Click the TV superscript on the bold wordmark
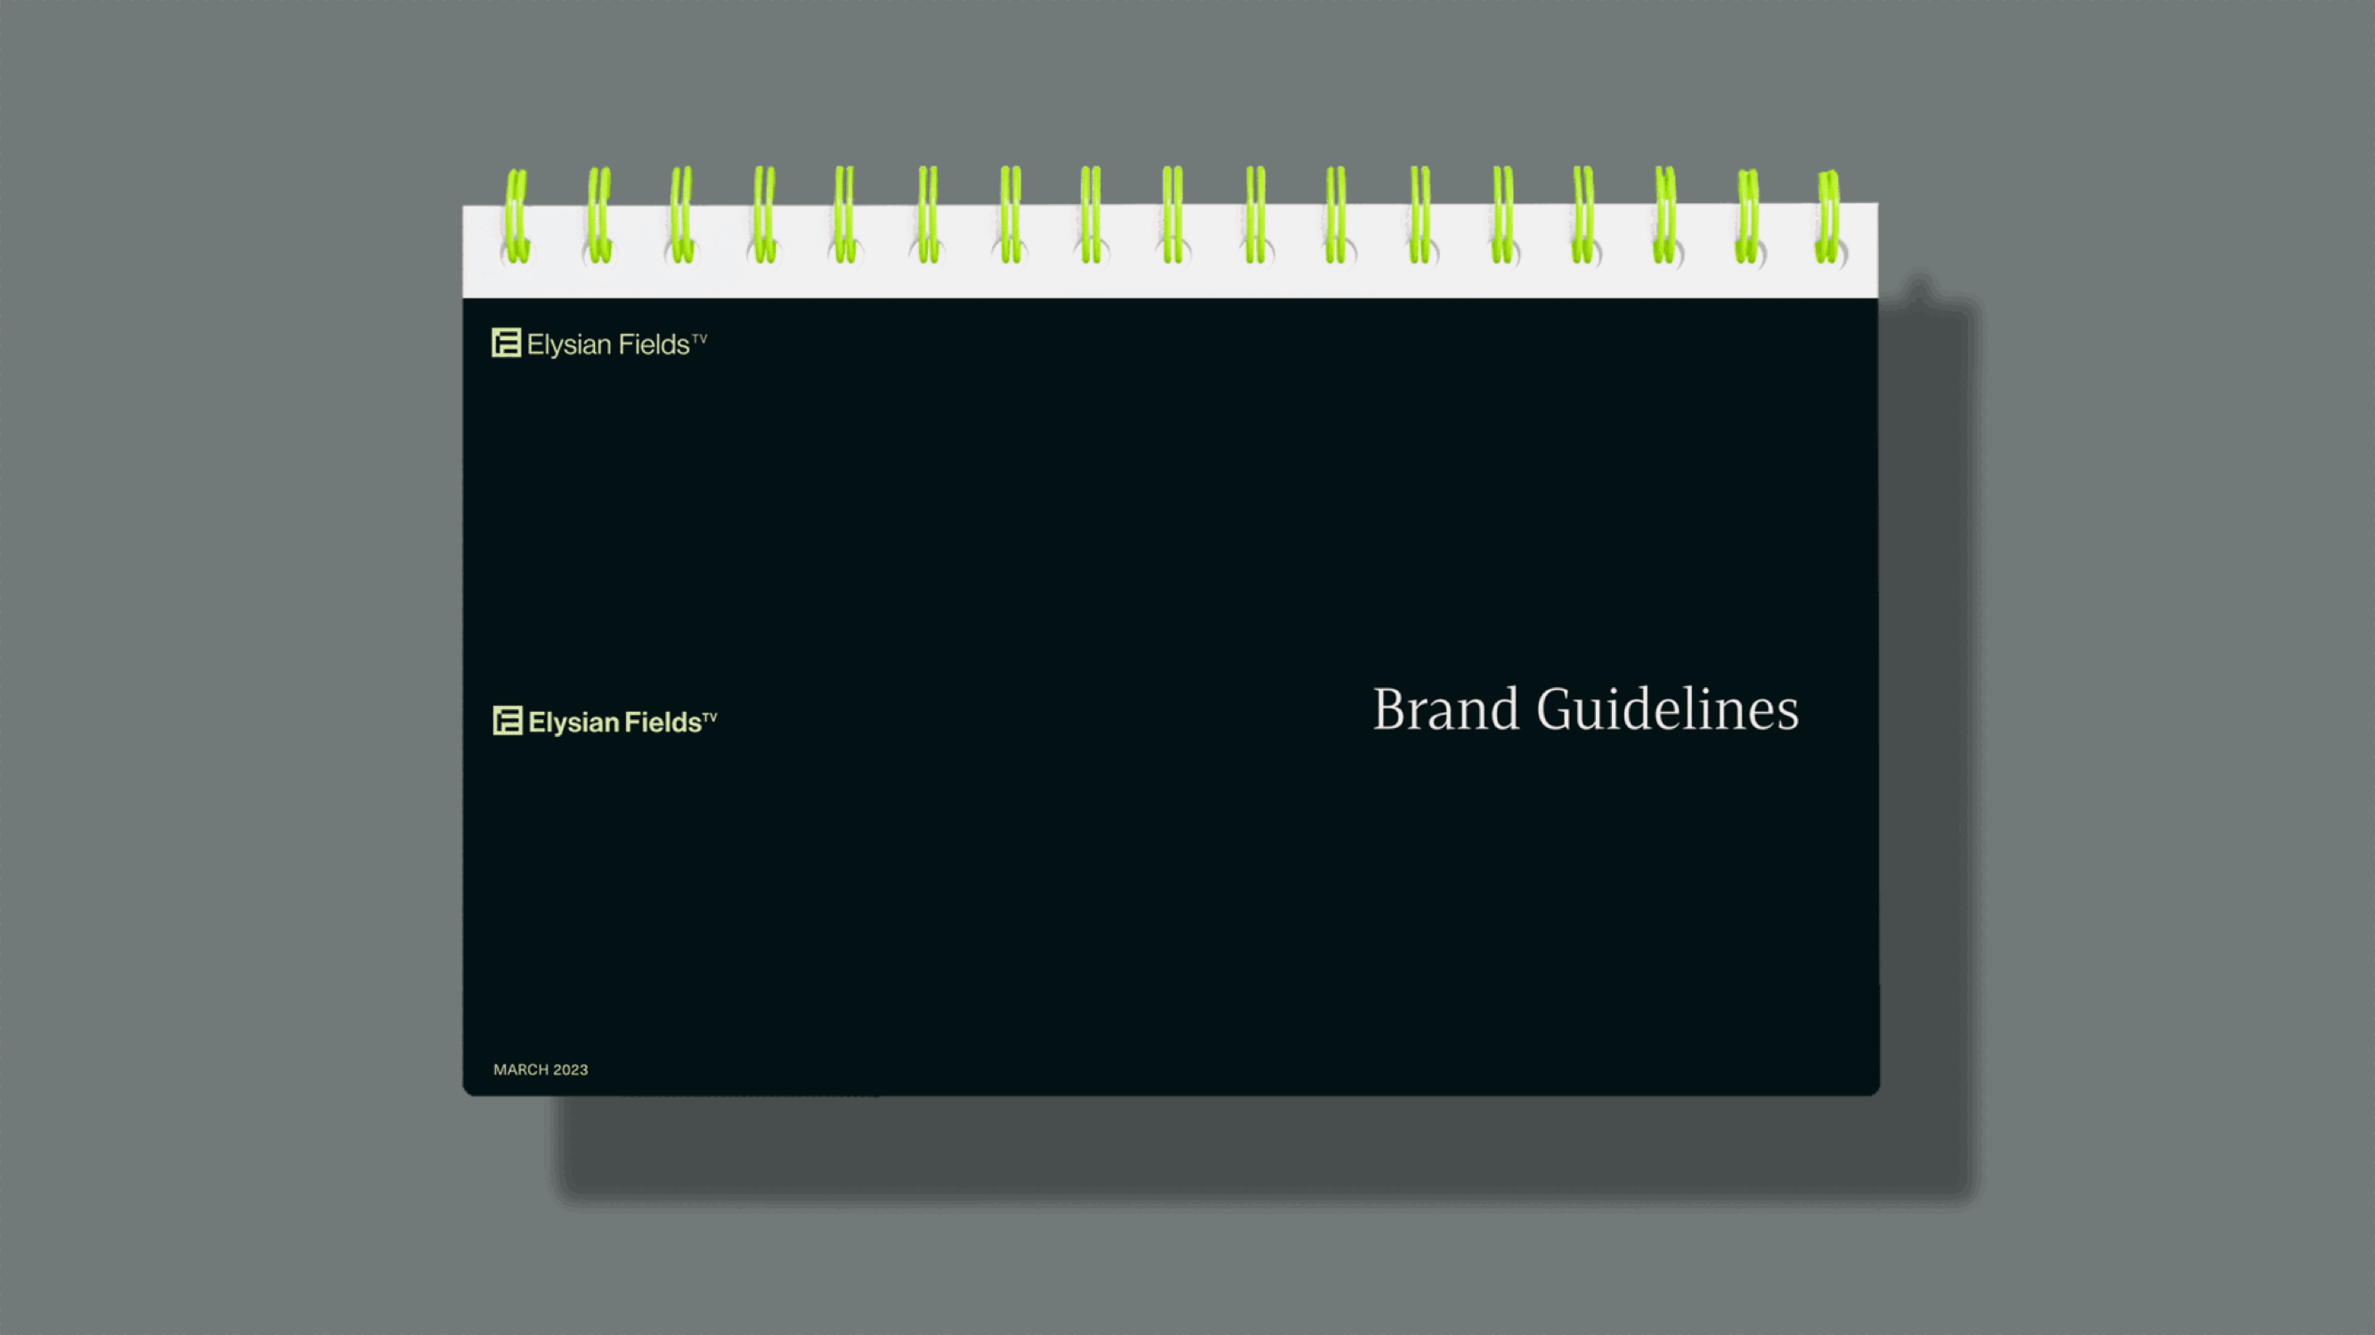The width and height of the screenshot is (2375, 1335). (710, 716)
